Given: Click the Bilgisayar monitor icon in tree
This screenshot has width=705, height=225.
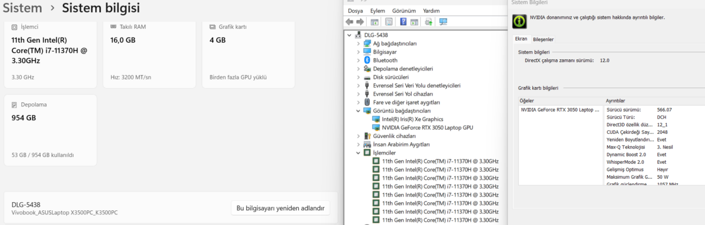Looking at the screenshot, I should [367, 52].
